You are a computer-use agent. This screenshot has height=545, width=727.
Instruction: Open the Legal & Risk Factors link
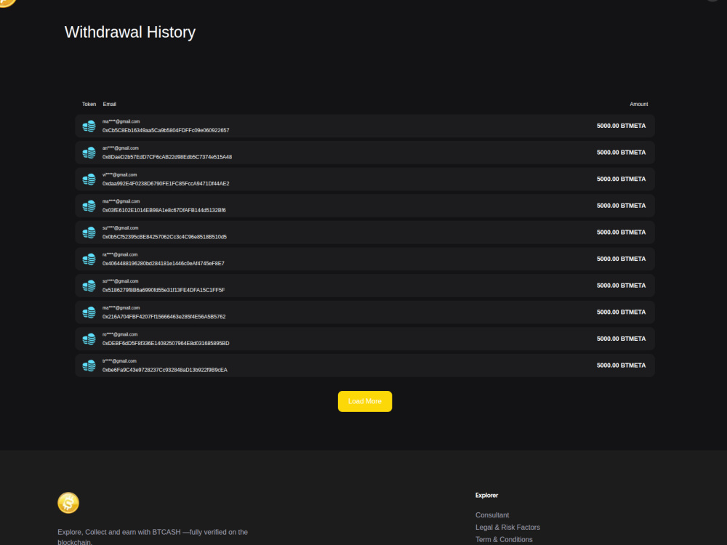(x=507, y=528)
